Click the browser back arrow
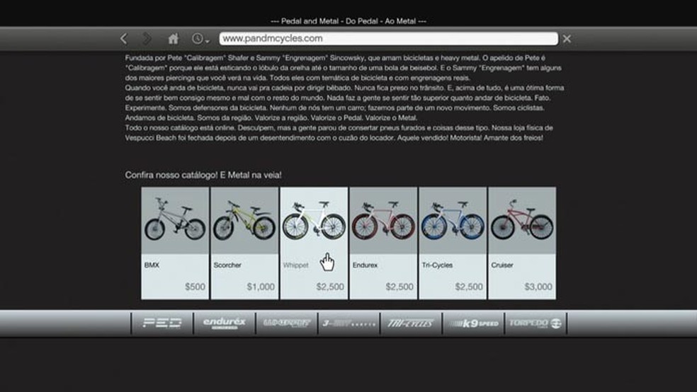The width and height of the screenshot is (697, 392). point(124,39)
